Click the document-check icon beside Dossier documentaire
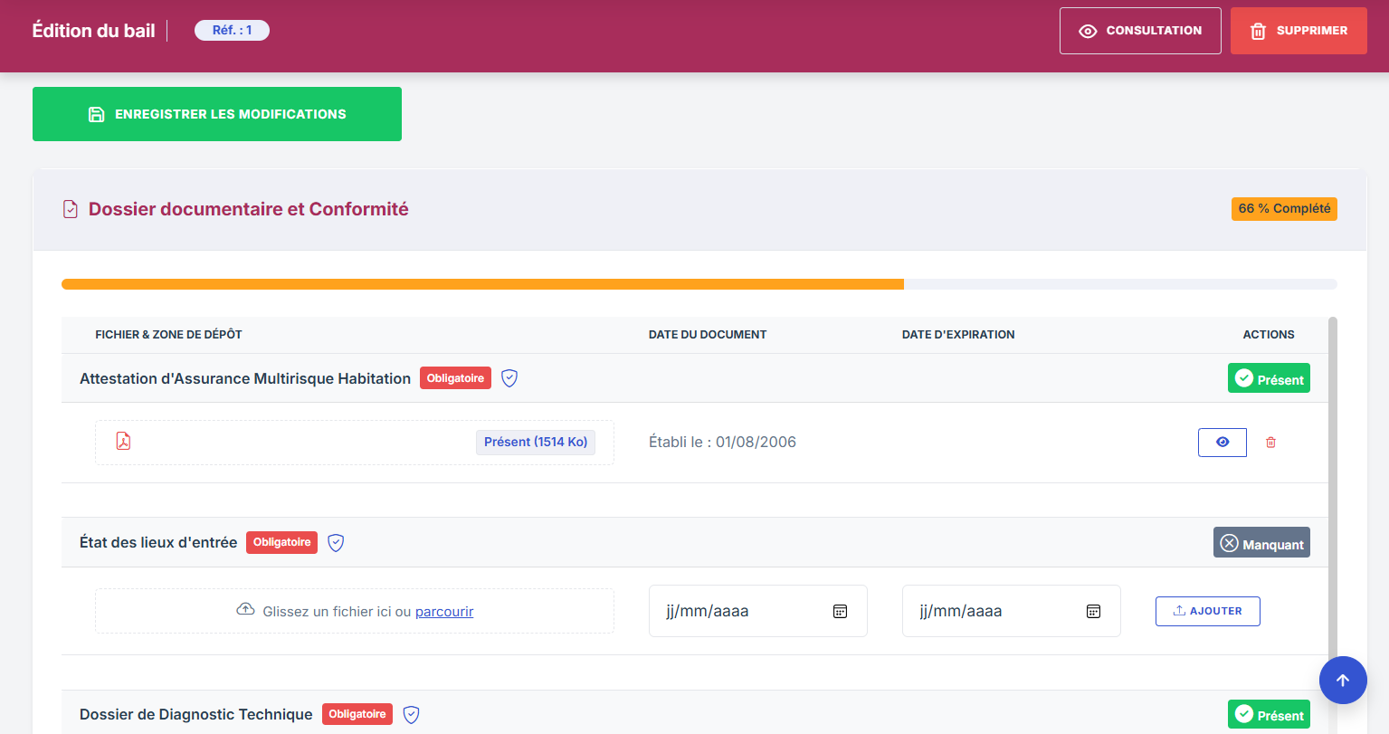The image size is (1389, 734). [71, 209]
